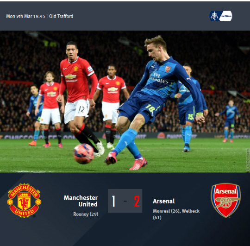Screen dimensions: 250x246
Task: Open the Old Trafford venue link
Action: click(61, 16)
